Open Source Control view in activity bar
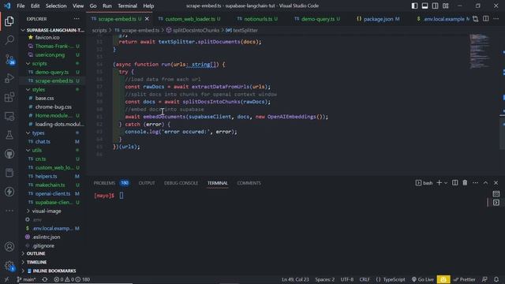 tap(9, 59)
